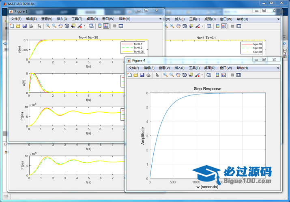Pick Data Cursor tool in Figure 4
290x202 pixels.
point(191,75)
